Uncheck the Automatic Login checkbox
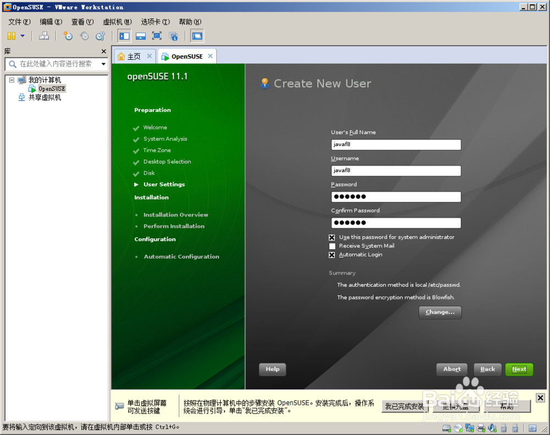Viewport: 550px width, 435px height. [x=332, y=255]
